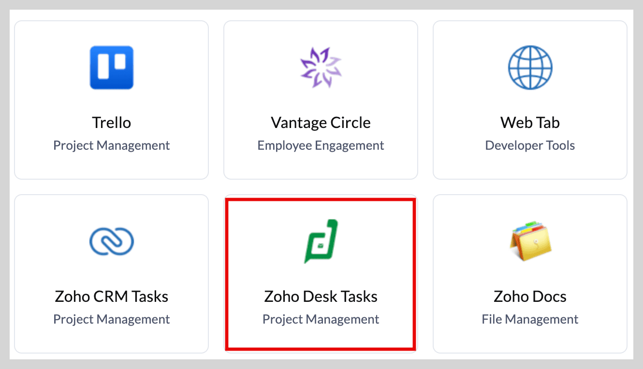The height and width of the screenshot is (369, 643).
Task: Click the Web Tab globe icon
Action: [x=530, y=68]
